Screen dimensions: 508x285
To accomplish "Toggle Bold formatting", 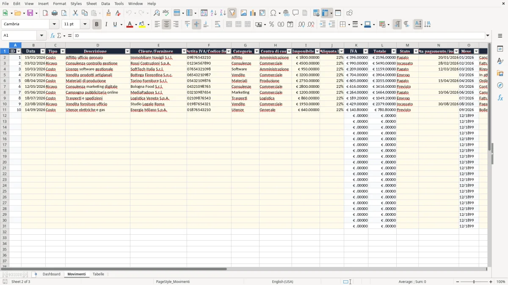I will [97, 24].
